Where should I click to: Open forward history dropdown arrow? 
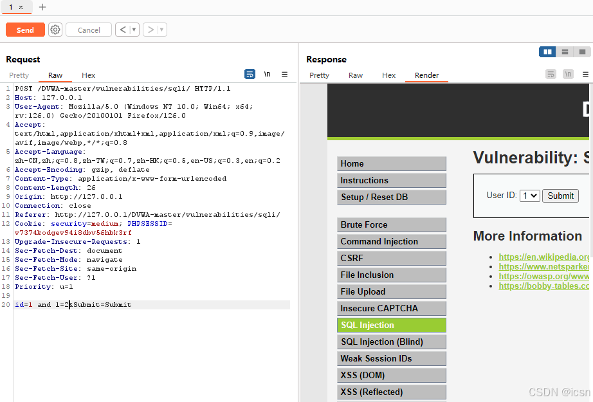162,30
